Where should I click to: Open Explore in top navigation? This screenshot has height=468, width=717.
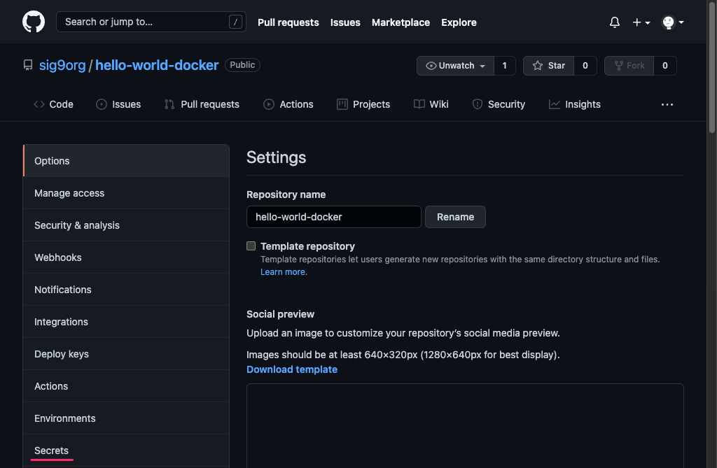pos(459,22)
